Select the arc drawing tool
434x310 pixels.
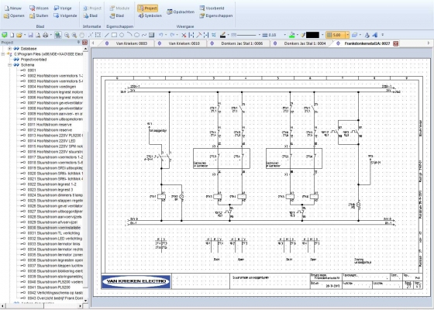[129, 35]
